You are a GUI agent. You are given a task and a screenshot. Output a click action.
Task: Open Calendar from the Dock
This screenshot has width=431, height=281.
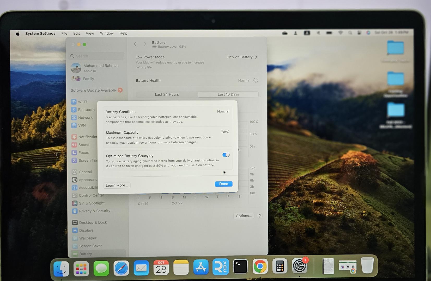click(161, 267)
